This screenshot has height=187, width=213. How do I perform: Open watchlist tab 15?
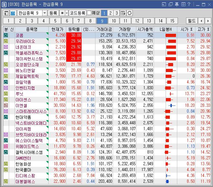(x=172, y=21)
